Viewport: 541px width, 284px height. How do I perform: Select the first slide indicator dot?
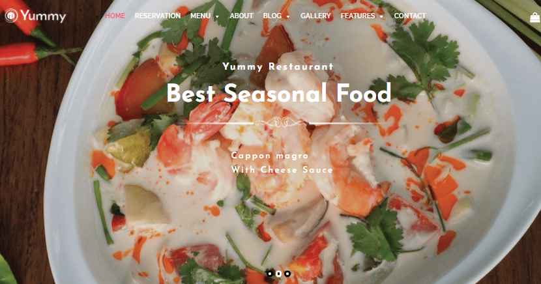point(270,274)
